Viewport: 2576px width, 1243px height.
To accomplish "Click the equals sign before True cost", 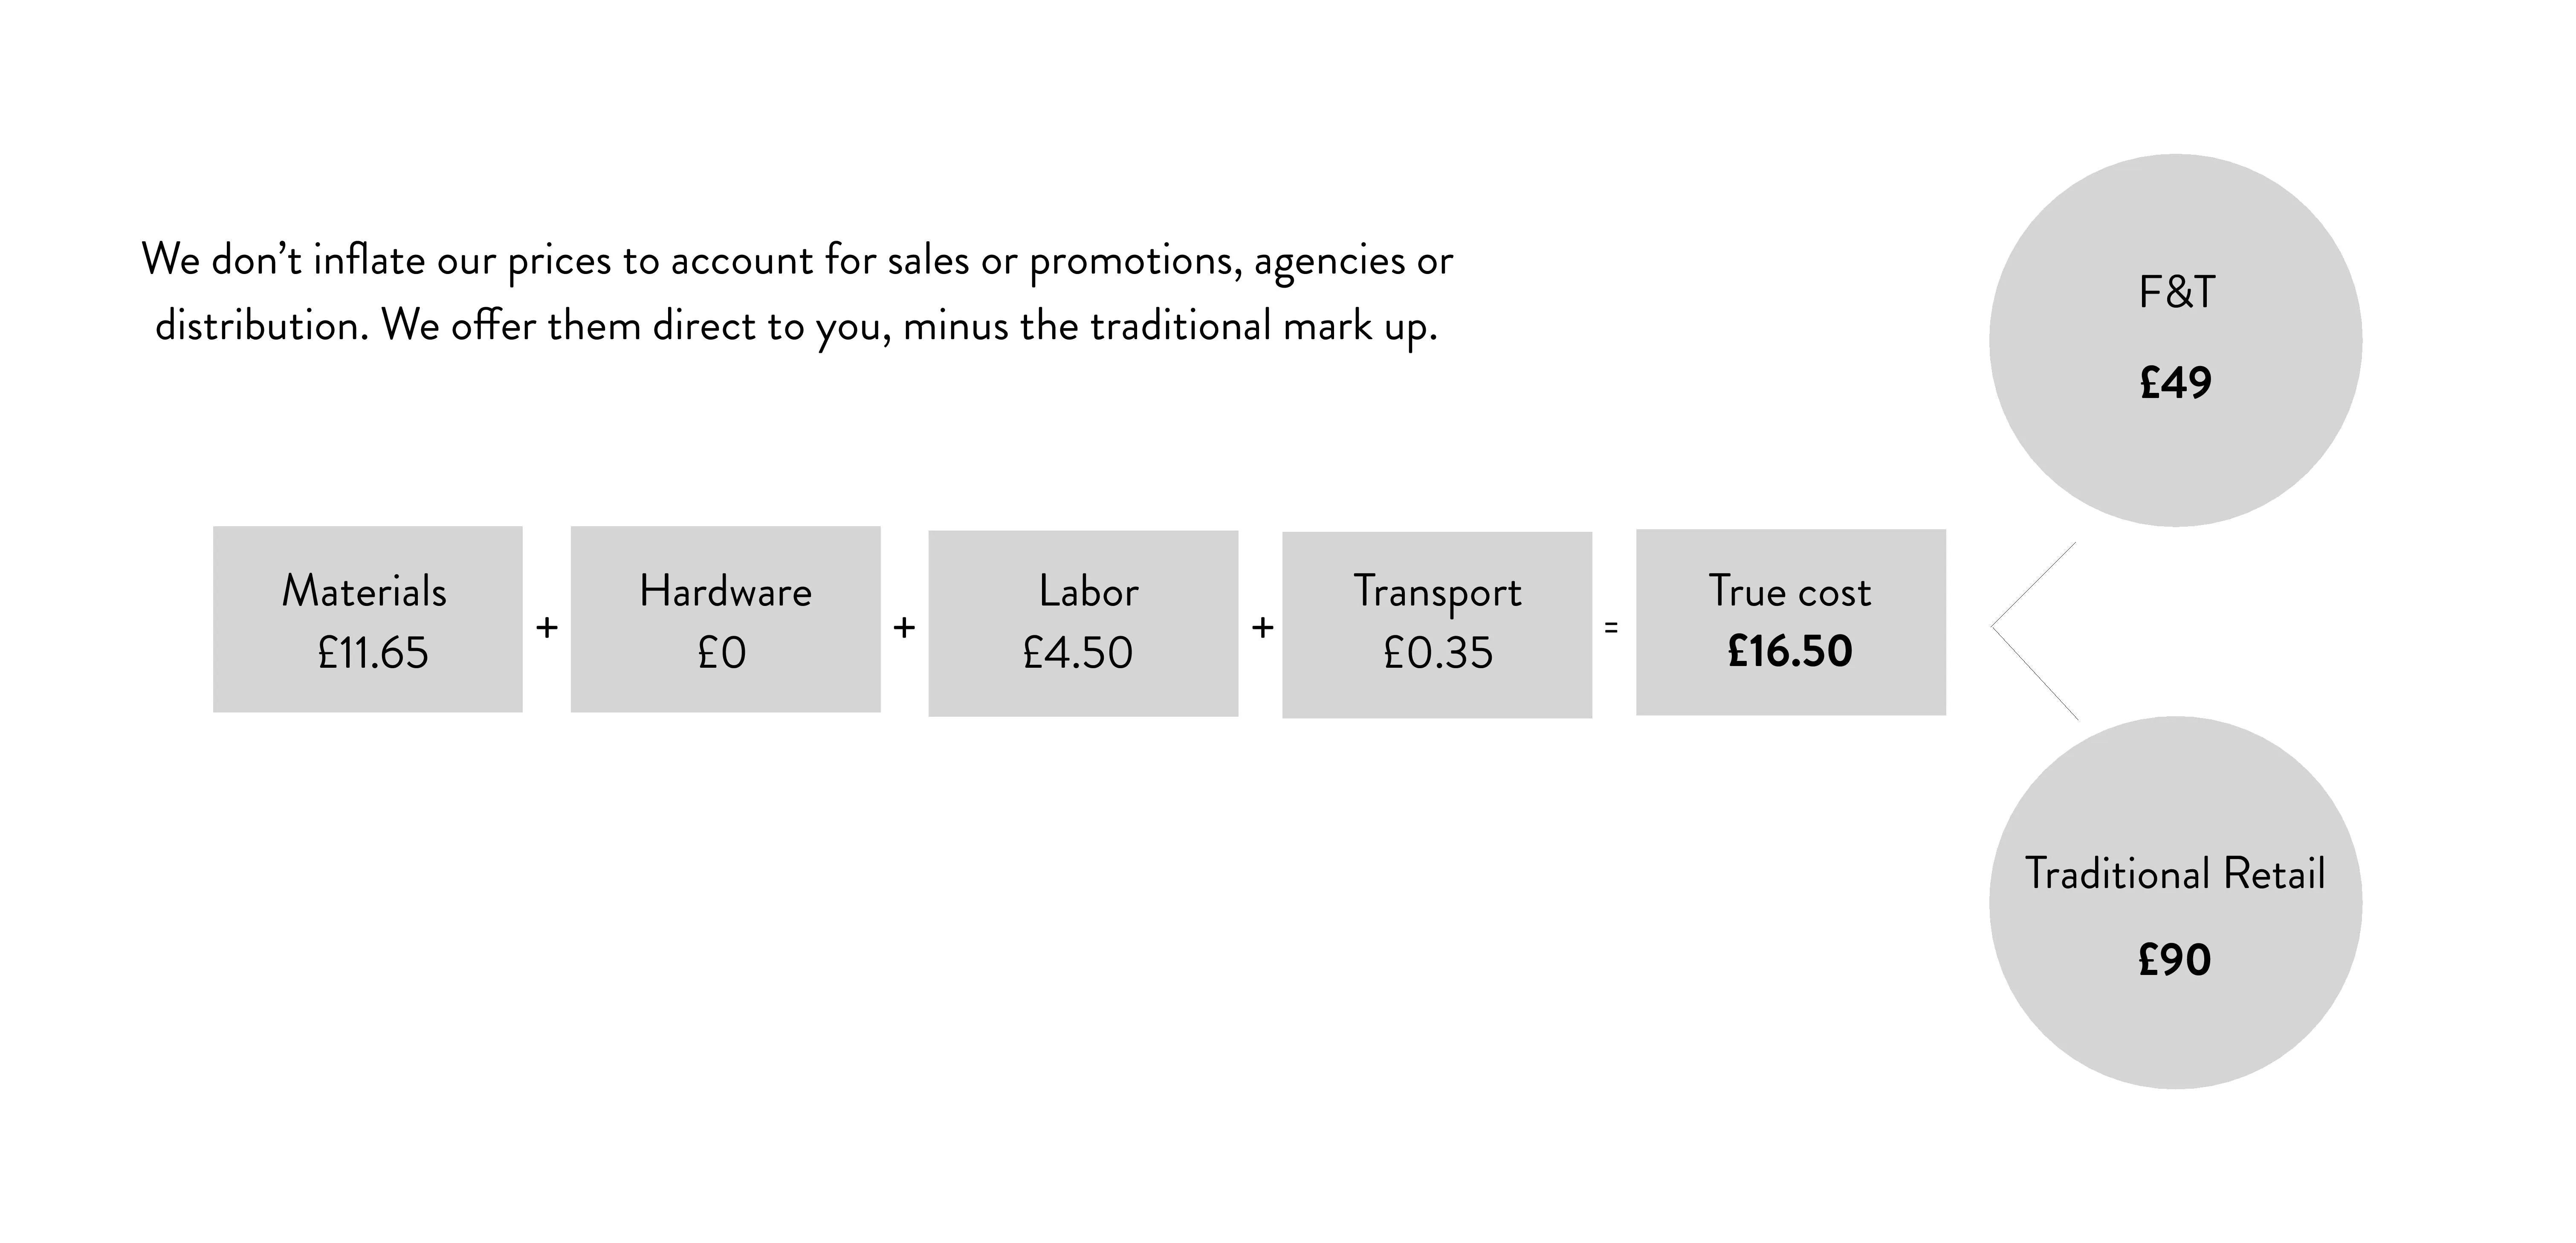I will (x=1611, y=628).
